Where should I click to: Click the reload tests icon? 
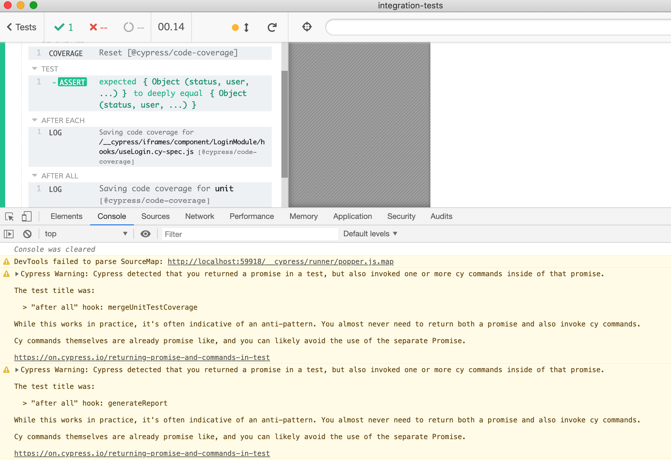click(x=272, y=27)
